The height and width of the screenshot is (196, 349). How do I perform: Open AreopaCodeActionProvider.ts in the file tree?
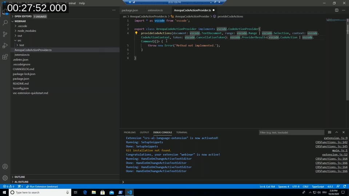(x=33, y=50)
